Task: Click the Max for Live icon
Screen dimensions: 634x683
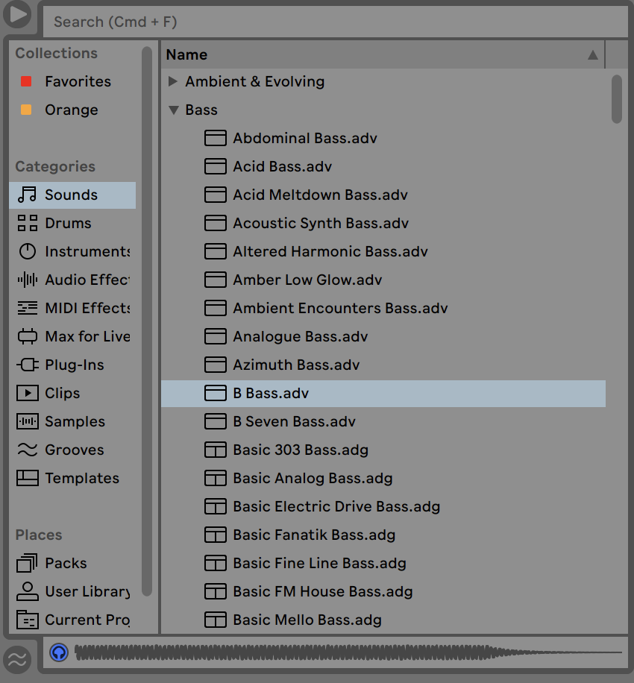Action: pyautogui.click(x=27, y=336)
